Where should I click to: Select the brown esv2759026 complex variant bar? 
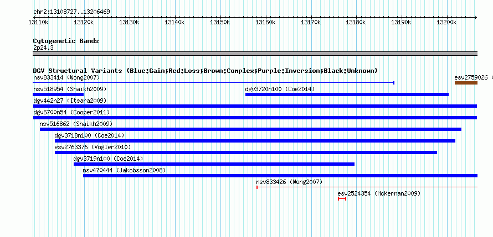pos(466,83)
